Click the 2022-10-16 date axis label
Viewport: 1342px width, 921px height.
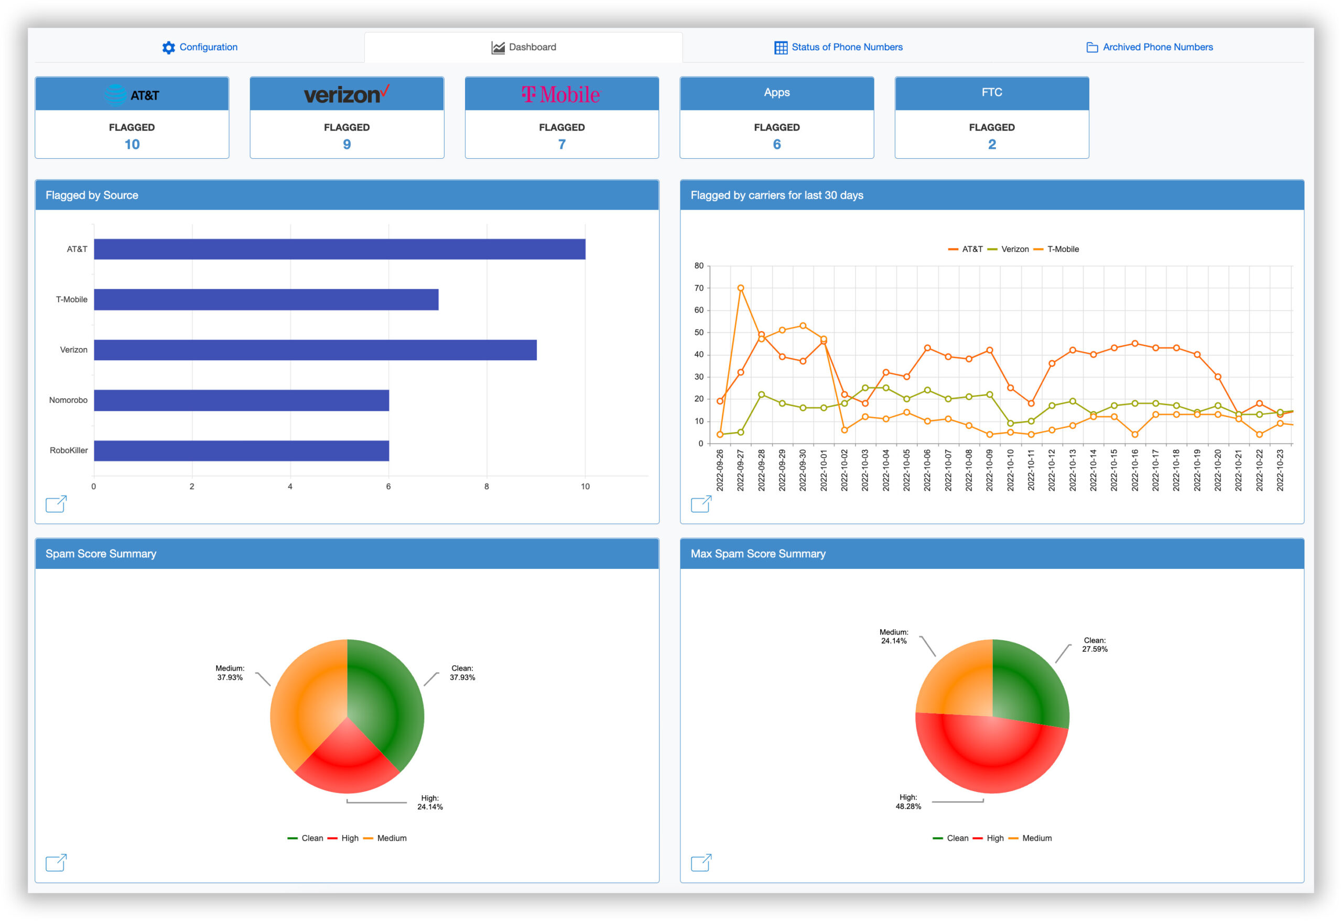(1135, 470)
